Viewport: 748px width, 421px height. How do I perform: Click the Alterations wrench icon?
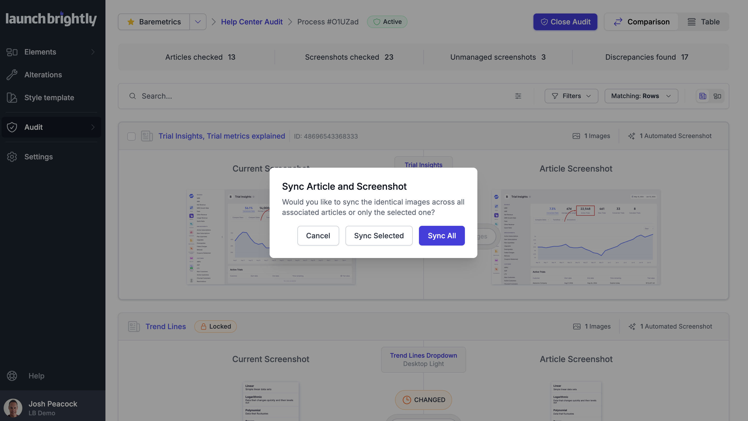[x=12, y=75]
